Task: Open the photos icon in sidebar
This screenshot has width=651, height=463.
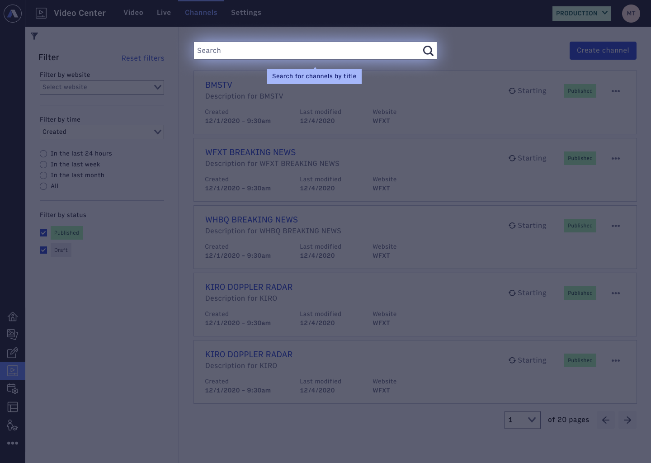Action: tap(13, 335)
